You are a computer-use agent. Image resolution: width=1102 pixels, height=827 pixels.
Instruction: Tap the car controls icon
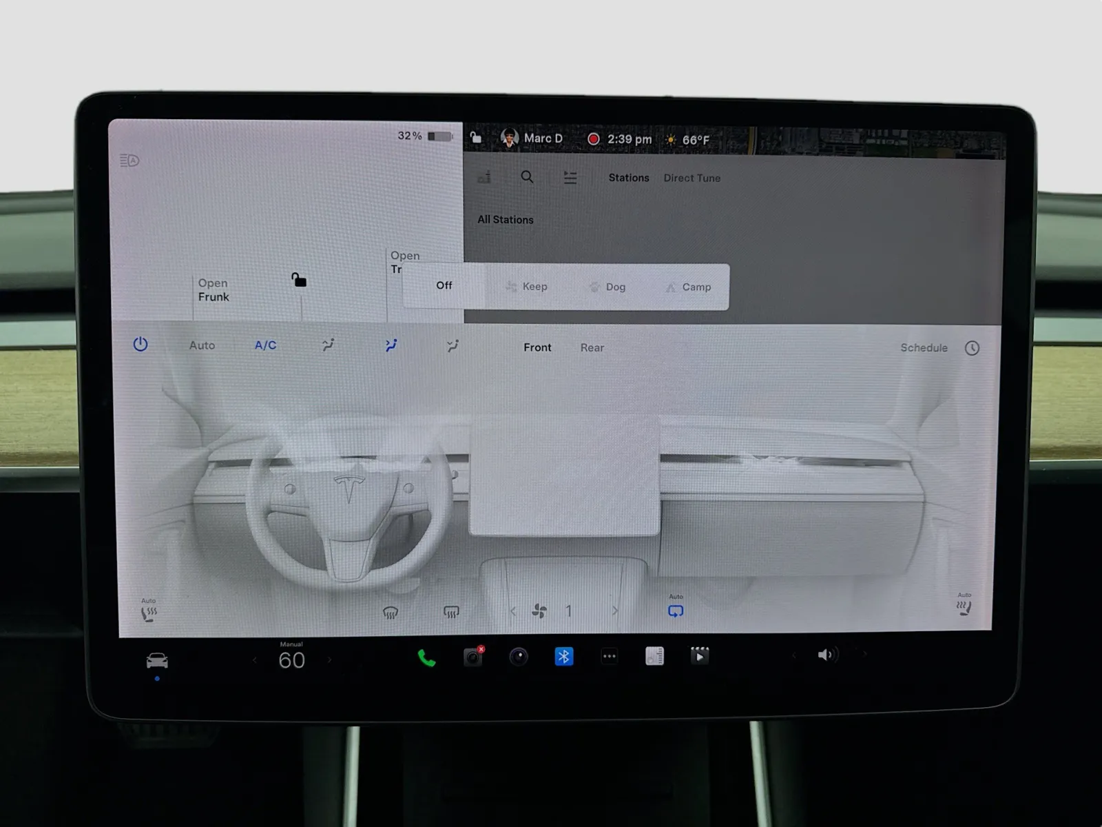tap(157, 661)
